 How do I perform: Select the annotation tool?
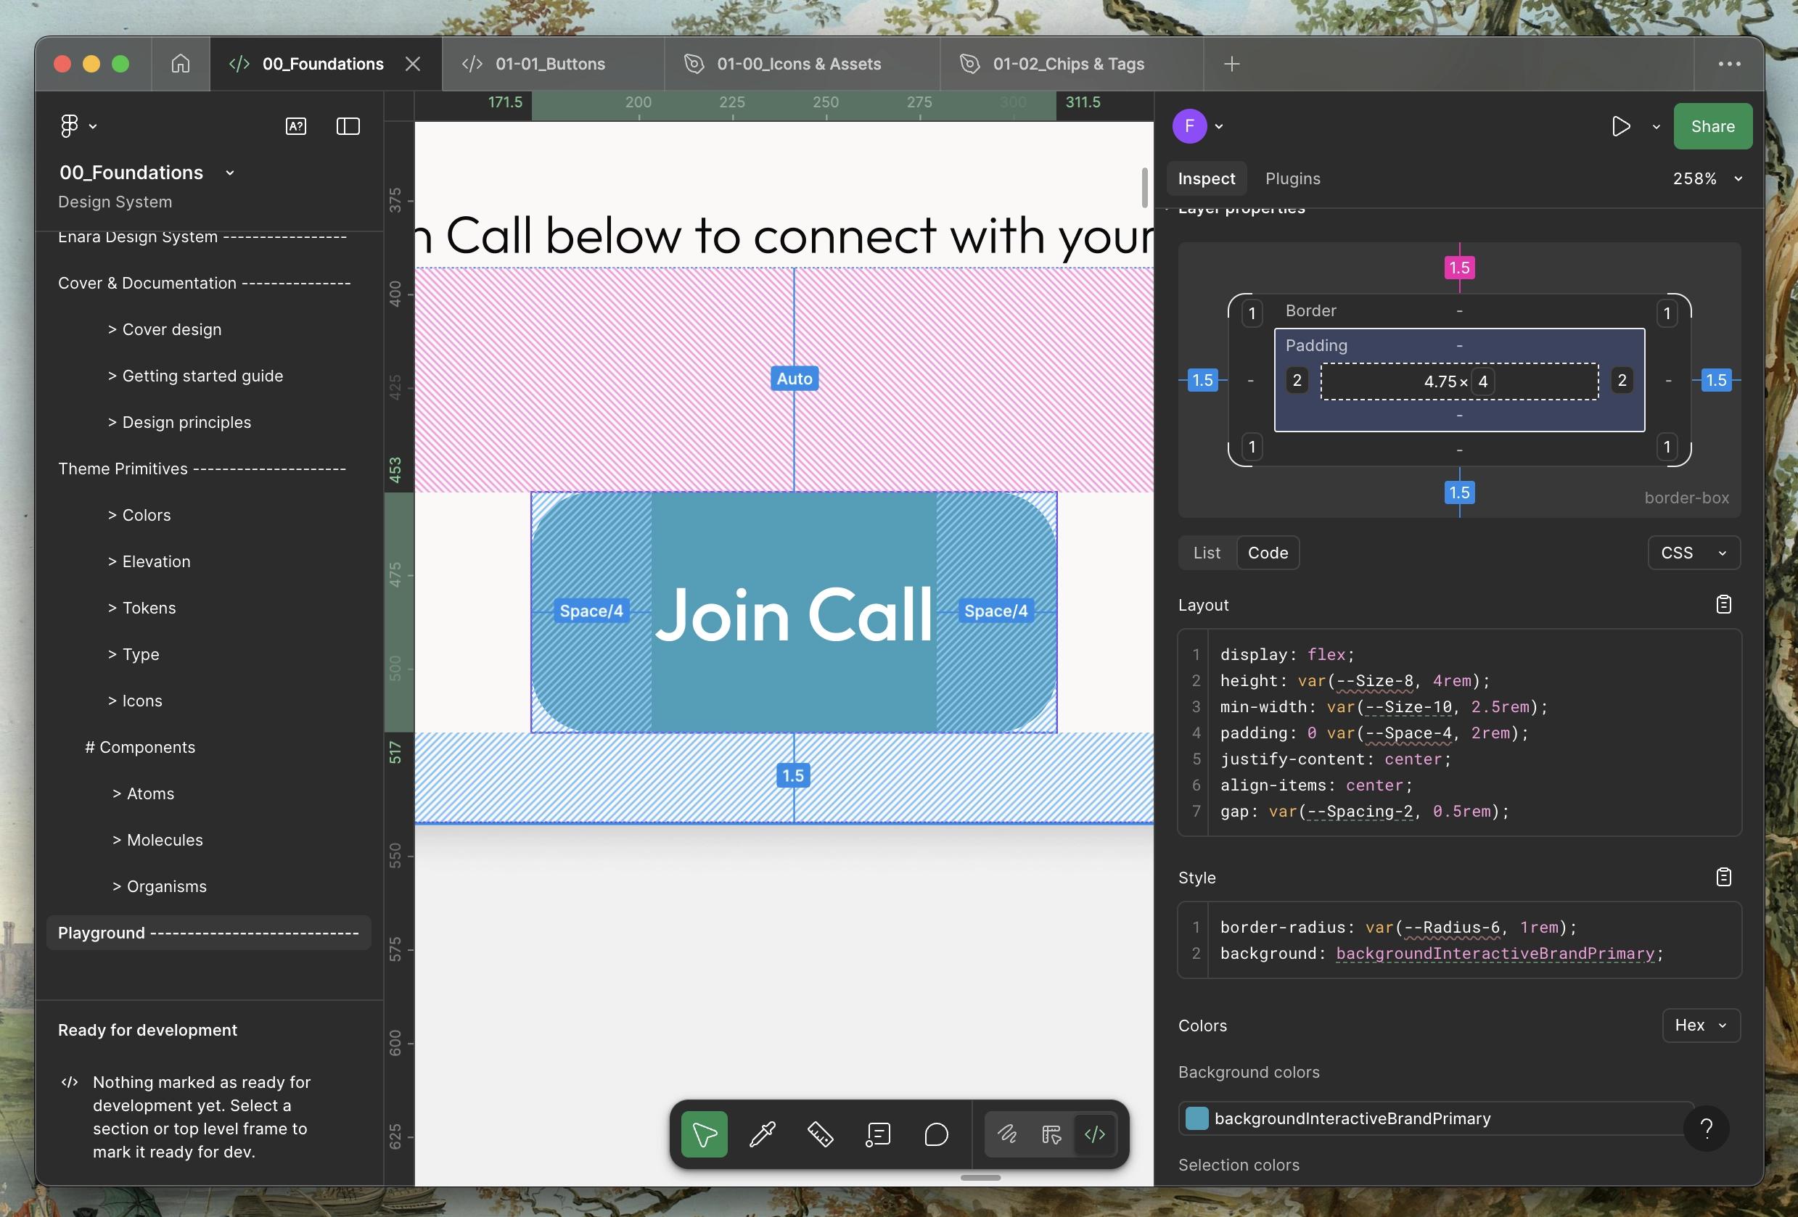(x=878, y=1134)
